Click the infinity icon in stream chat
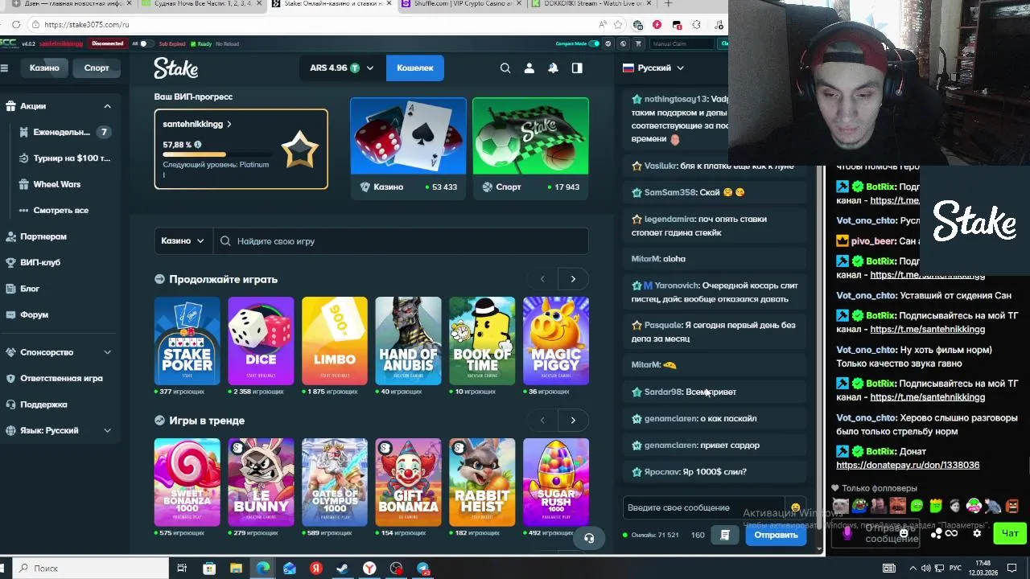 [951, 532]
